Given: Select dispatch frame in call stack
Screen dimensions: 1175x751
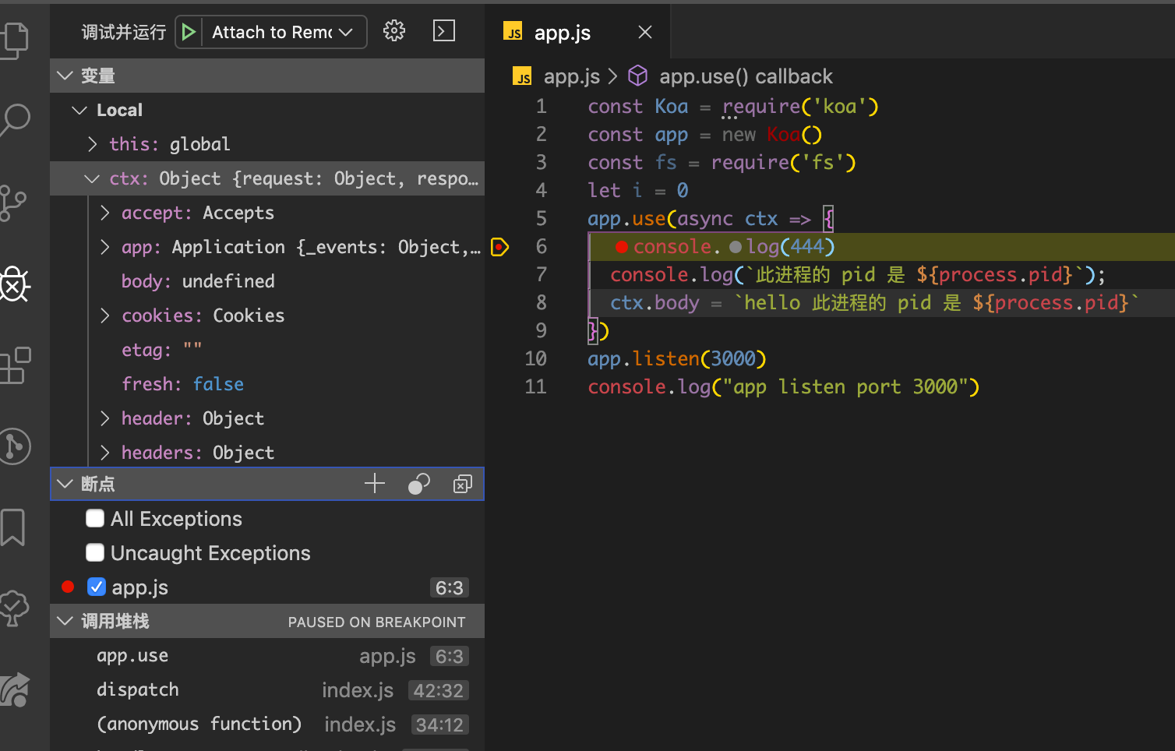Looking at the screenshot, I should coord(138,690).
